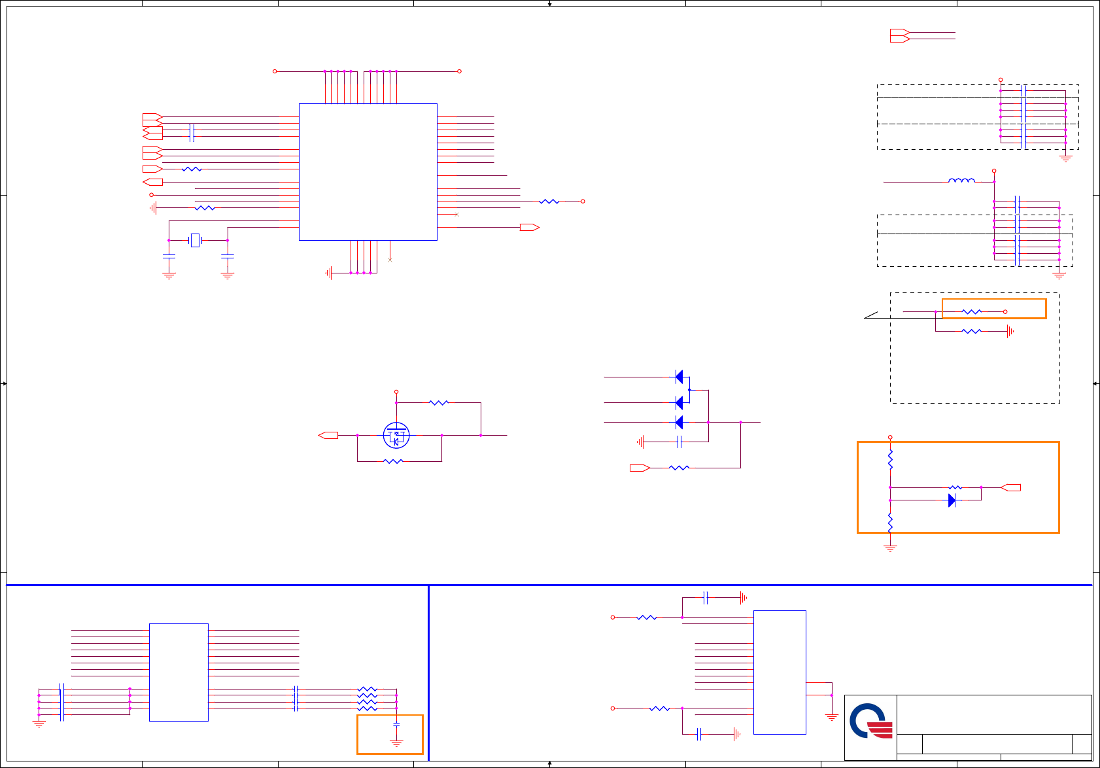This screenshot has height=768, width=1100.
Task: Click the capacitor array left of lower-left IC
Action: [61, 702]
